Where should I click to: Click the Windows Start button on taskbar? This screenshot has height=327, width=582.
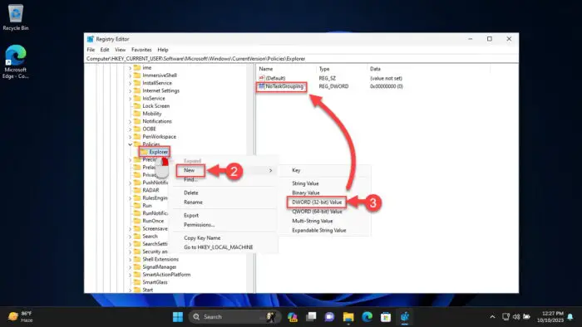tap(178, 317)
